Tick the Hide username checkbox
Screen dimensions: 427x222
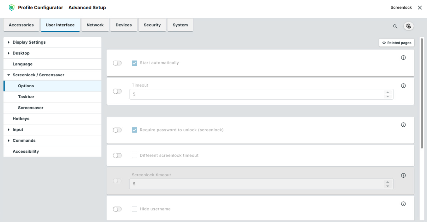(x=134, y=209)
